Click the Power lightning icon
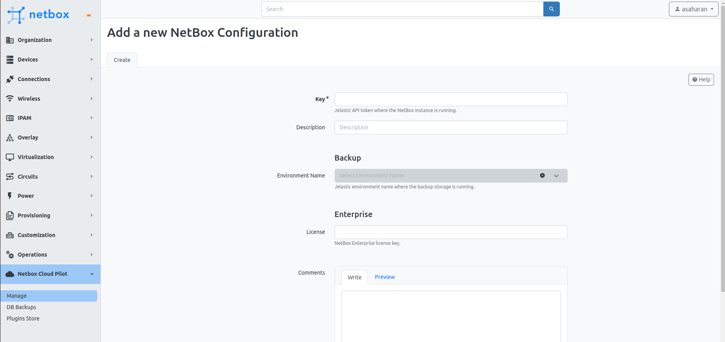Image resolution: width=725 pixels, height=342 pixels. pyautogui.click(x=10, y=196)
